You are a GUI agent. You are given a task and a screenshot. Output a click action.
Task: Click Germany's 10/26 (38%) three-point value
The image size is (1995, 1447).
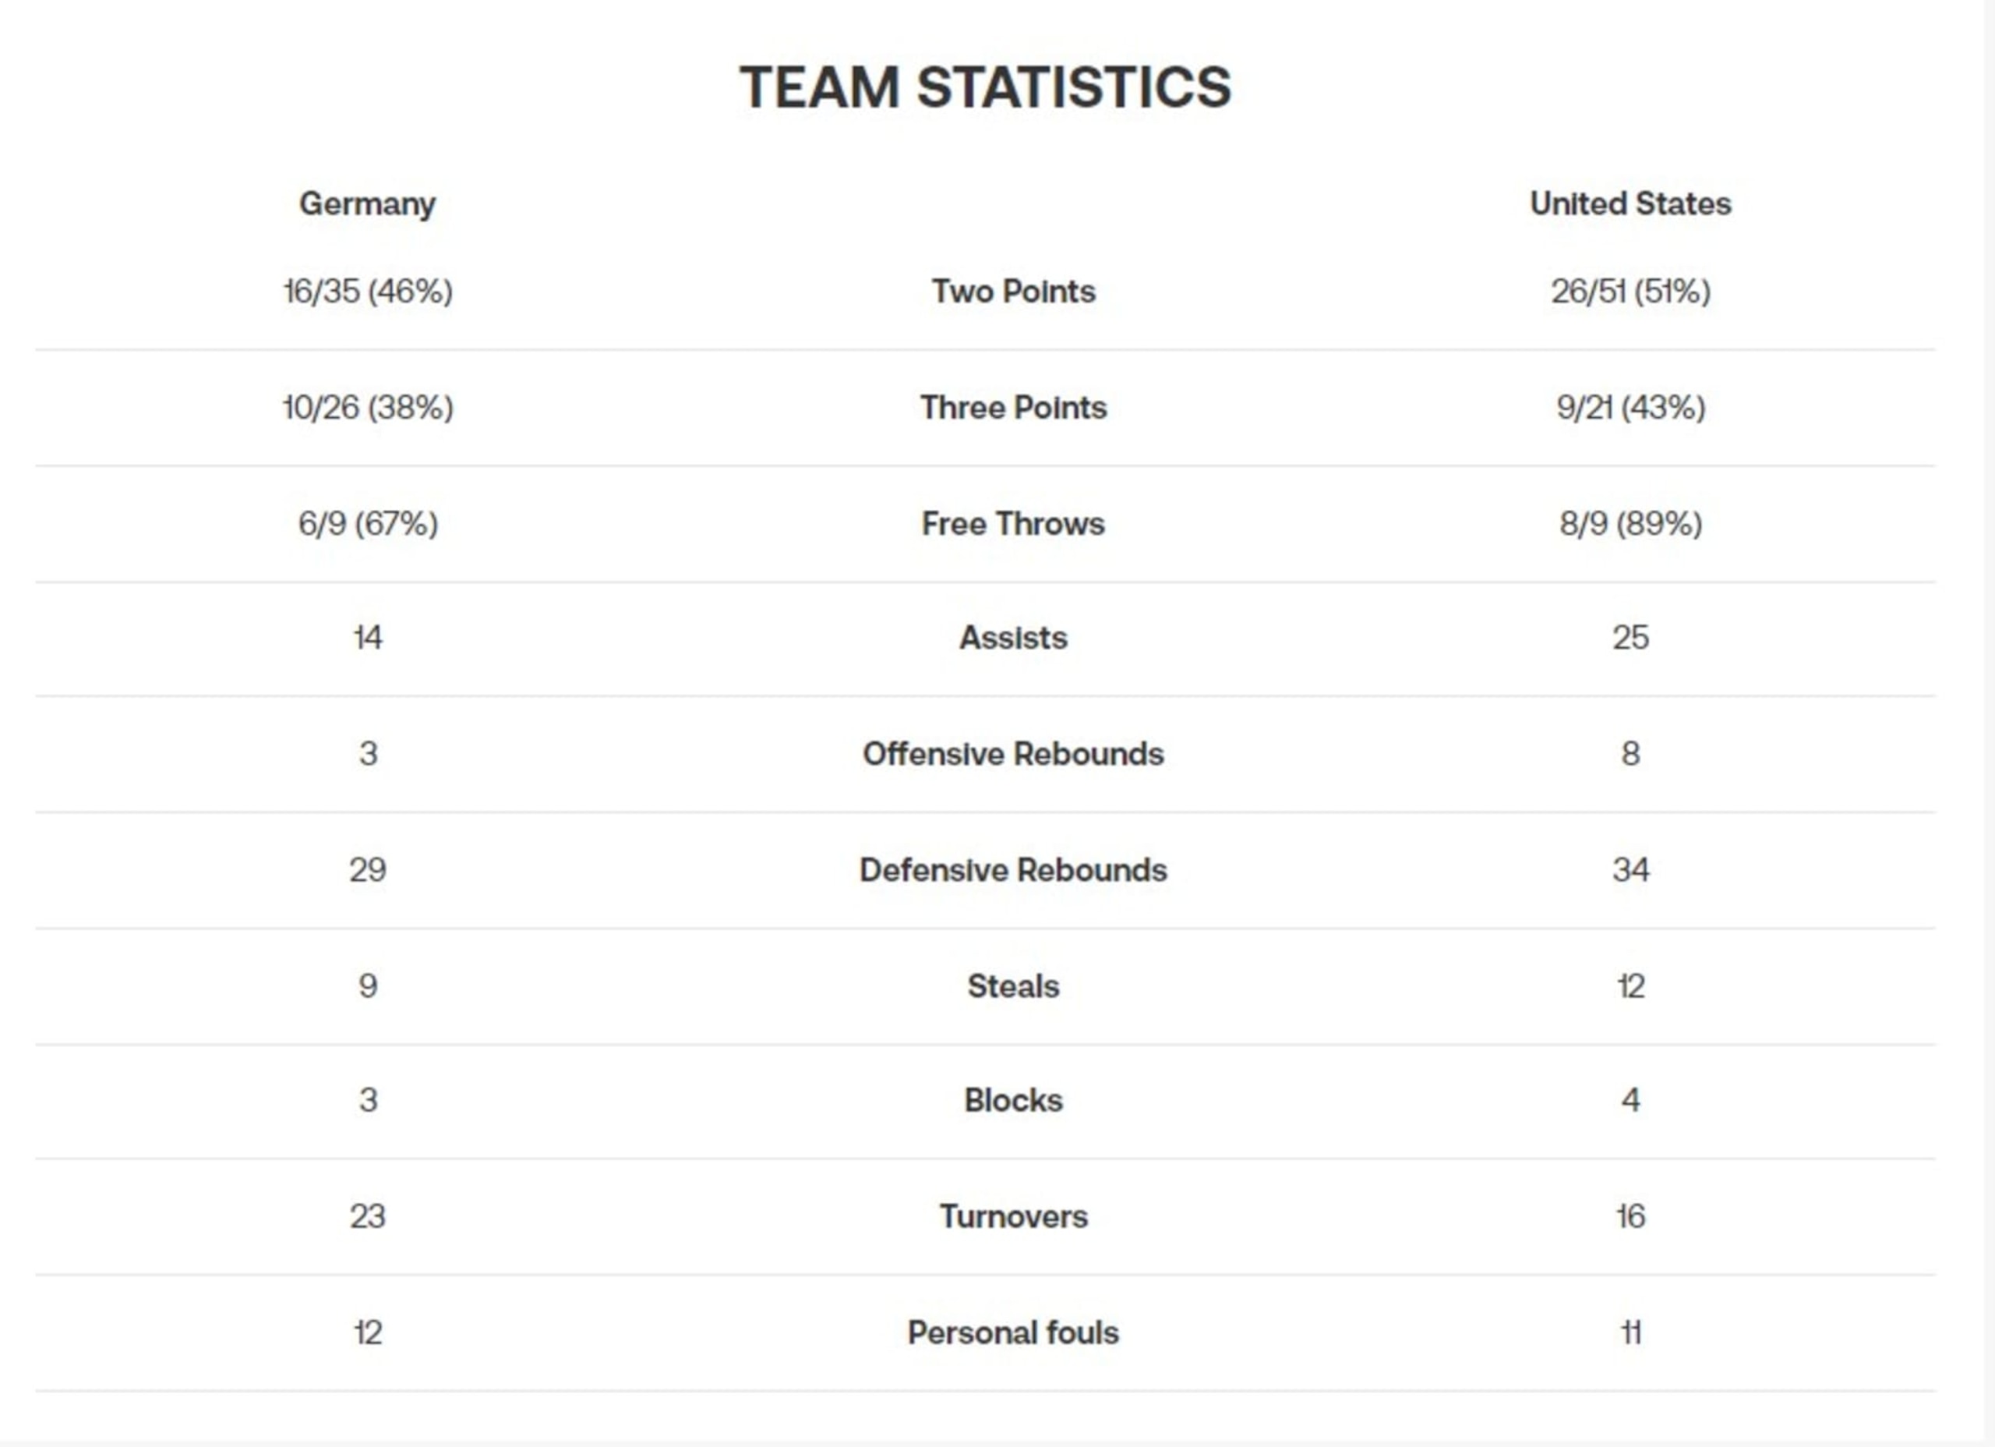coord(368,408)
